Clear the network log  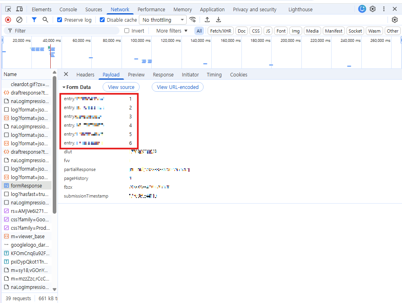(19, 20)
